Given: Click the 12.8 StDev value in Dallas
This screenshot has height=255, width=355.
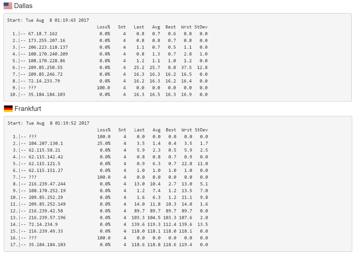Looking at the screenshot, I should 202,68.
